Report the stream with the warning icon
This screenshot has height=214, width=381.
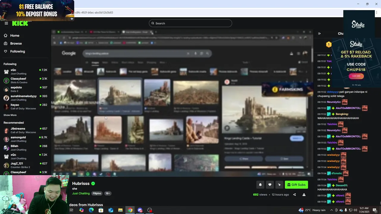point(304,195)
